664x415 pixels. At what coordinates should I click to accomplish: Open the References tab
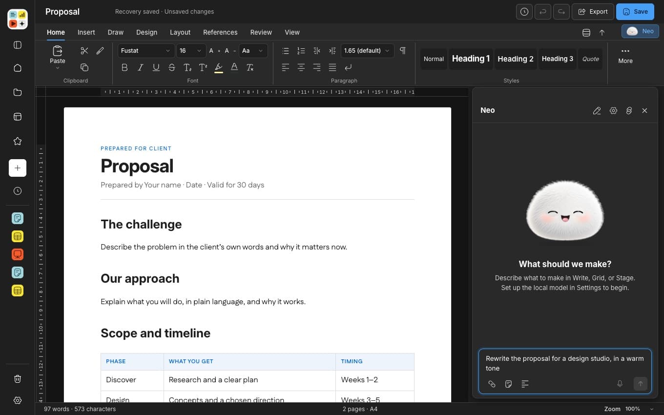pyautogui.click(x=220, y=32)
